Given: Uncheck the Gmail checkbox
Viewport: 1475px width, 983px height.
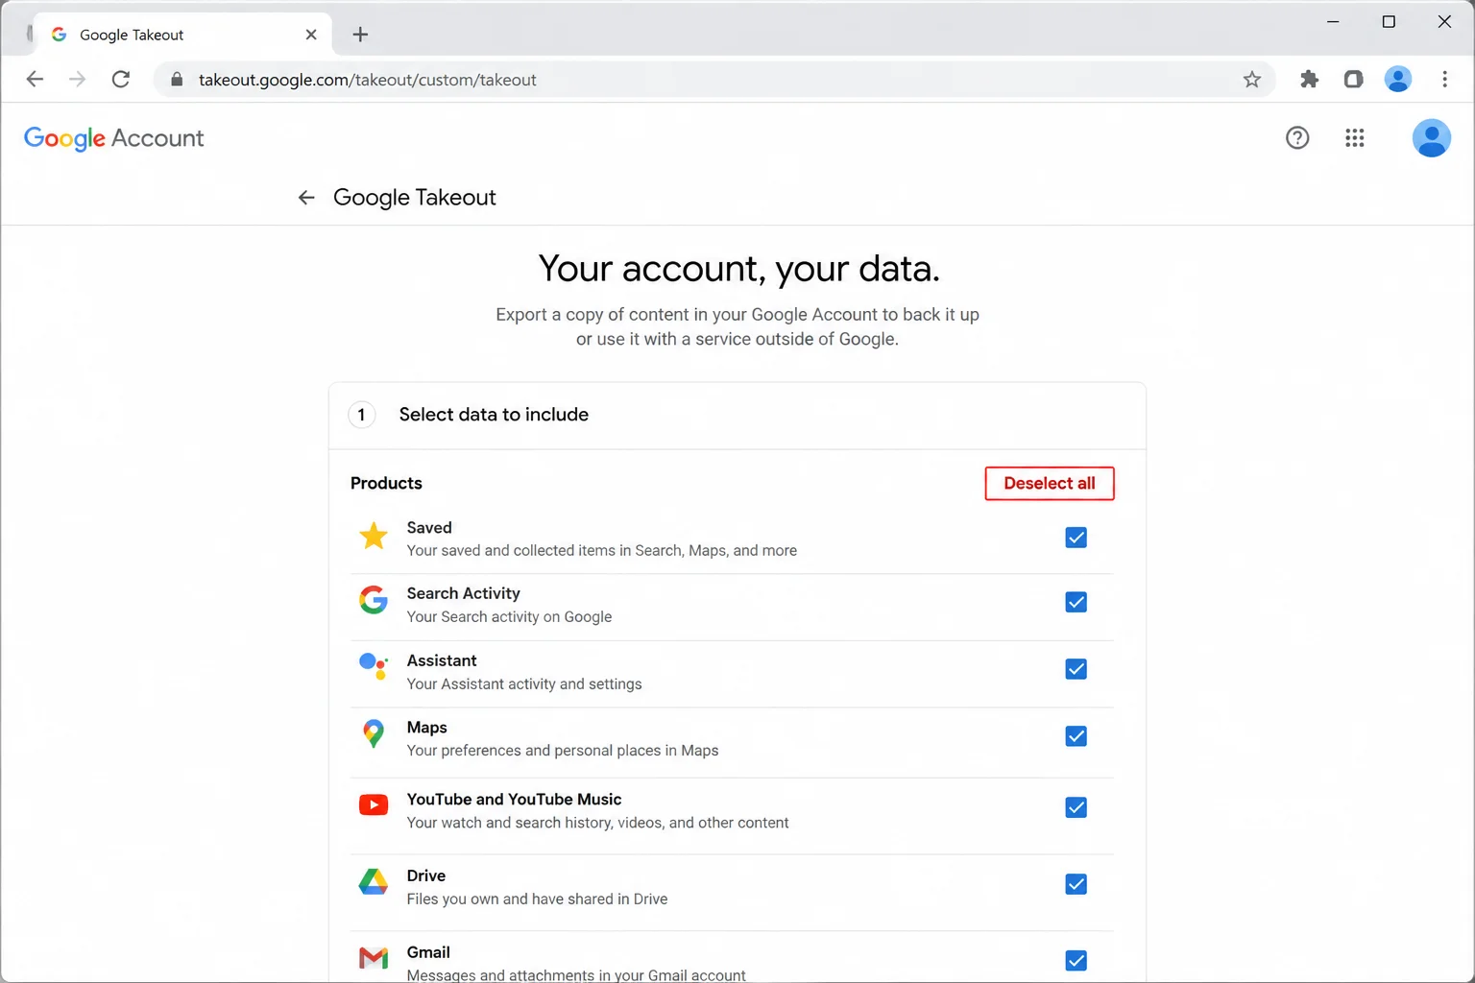Looking at the screenshot, I should pyautogui.click(x=1076, y=960).
